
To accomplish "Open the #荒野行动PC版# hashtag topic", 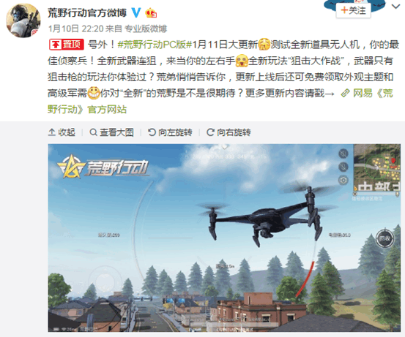I will pos(155,45).
